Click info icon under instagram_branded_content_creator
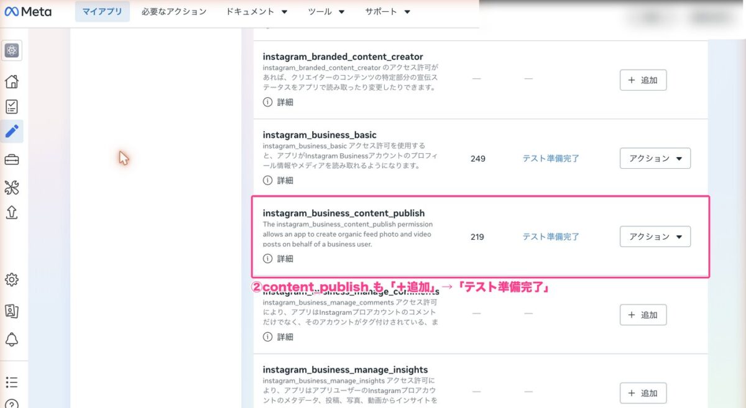Viewport: 746px width, 408px height. point(267,102)
